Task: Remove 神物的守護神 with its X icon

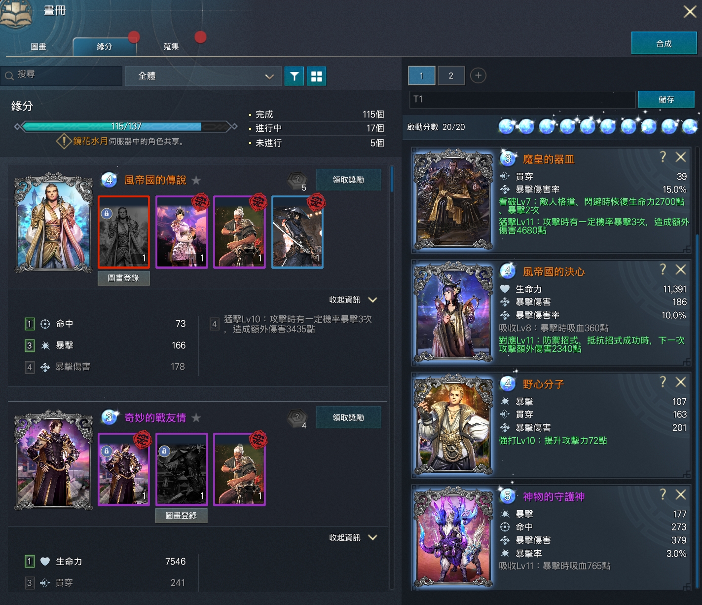Action: [680, 494]
